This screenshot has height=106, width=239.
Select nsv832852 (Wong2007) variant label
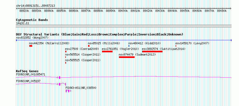pyautogui.click(x=32, y=38)
